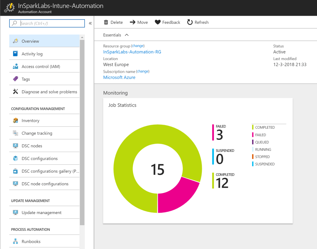
Task: Open DSC node configurations menu item
Action: [45, 184]
